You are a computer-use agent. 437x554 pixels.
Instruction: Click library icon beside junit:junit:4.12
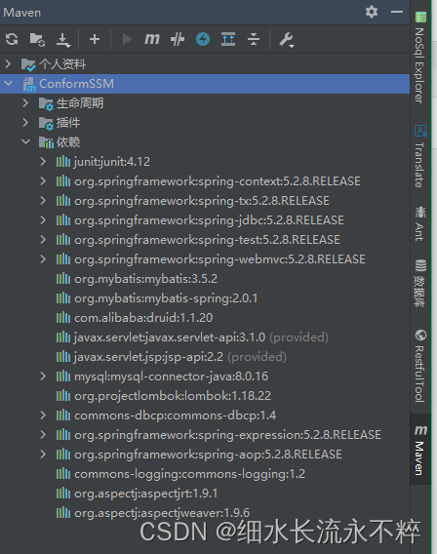pos(63,162)
